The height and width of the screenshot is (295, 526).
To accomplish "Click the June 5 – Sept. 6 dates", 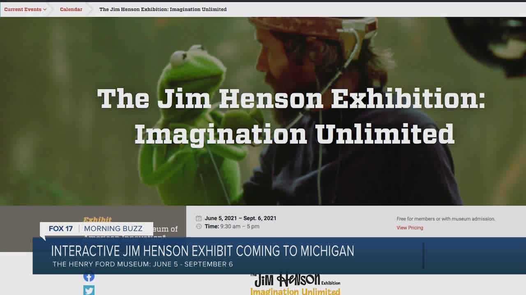I will point(240,218).
